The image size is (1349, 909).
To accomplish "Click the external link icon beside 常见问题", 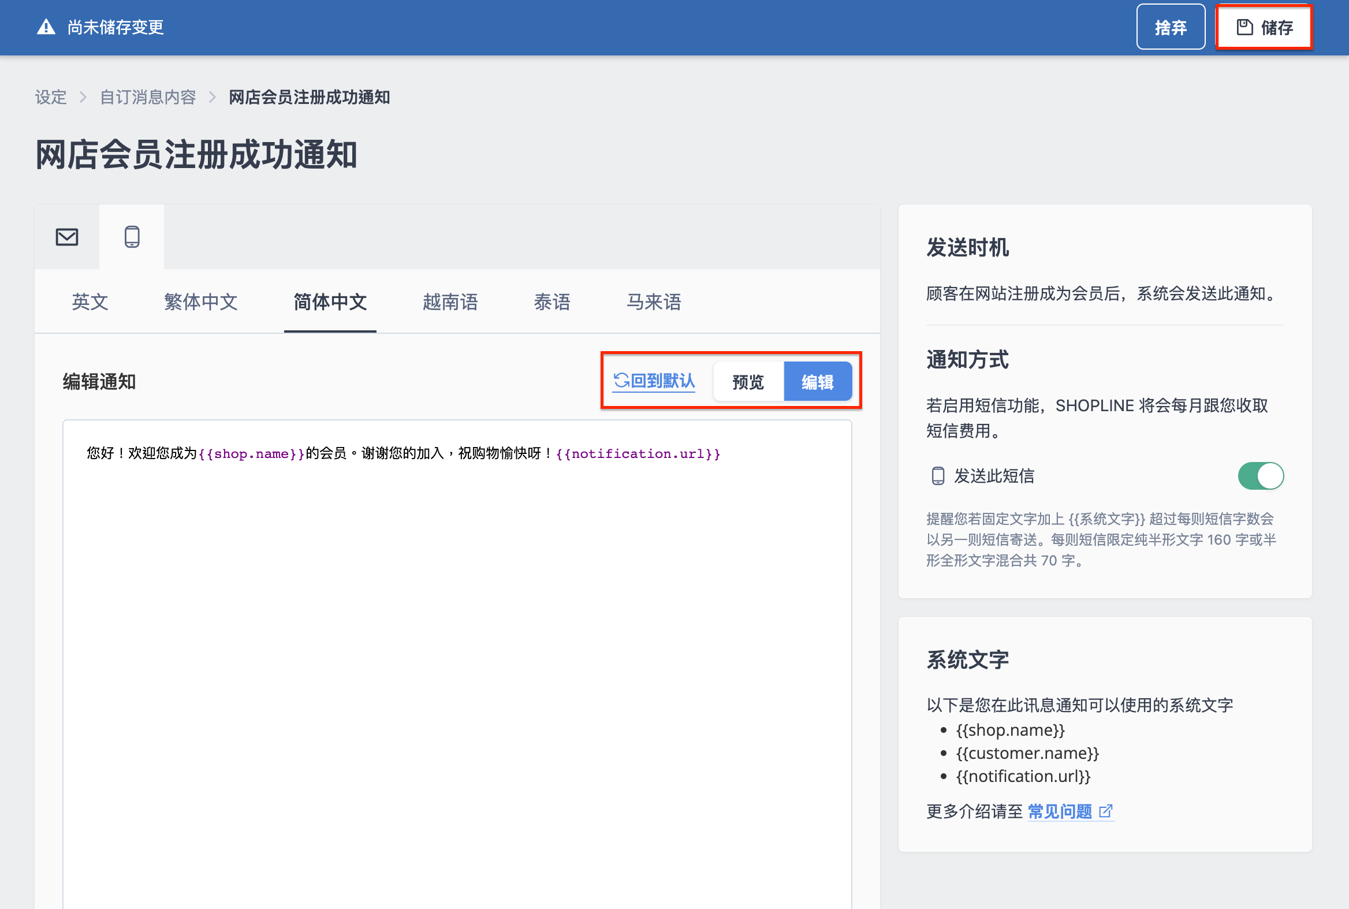I will 1105,811.
